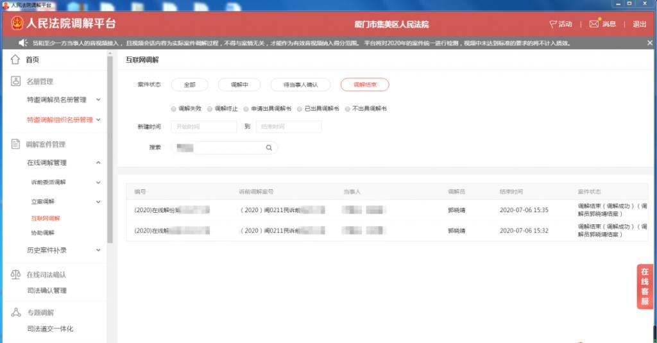Screen dimensions: 657x343
Task: Click the 名册管理 roster icon
Action: point(15,81)
